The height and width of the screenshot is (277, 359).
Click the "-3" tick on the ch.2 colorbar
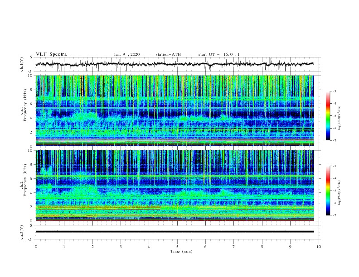tap(335, 166)
